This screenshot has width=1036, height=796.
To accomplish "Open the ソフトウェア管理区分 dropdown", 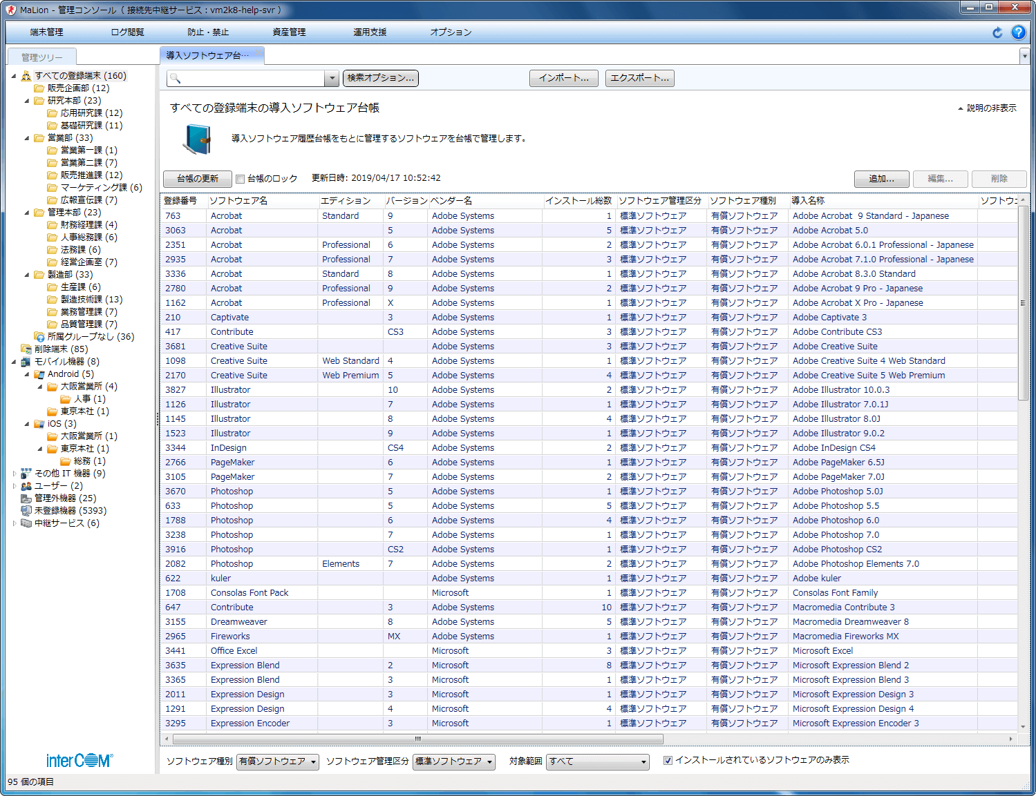I will tap(454, 761).
